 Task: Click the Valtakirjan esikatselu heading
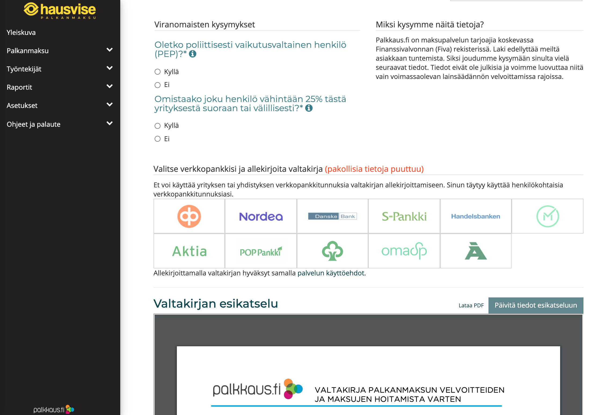click(x=216, y=304)
